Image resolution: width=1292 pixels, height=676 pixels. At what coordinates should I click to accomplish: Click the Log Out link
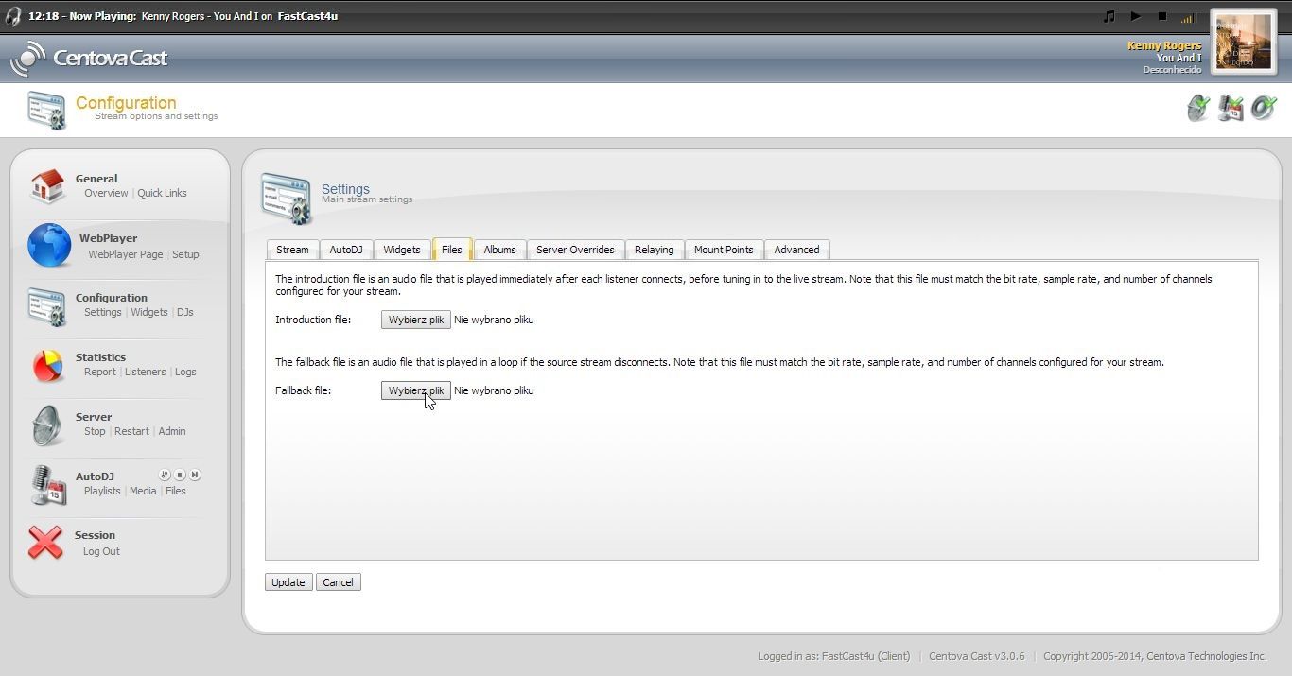point(101,551)
